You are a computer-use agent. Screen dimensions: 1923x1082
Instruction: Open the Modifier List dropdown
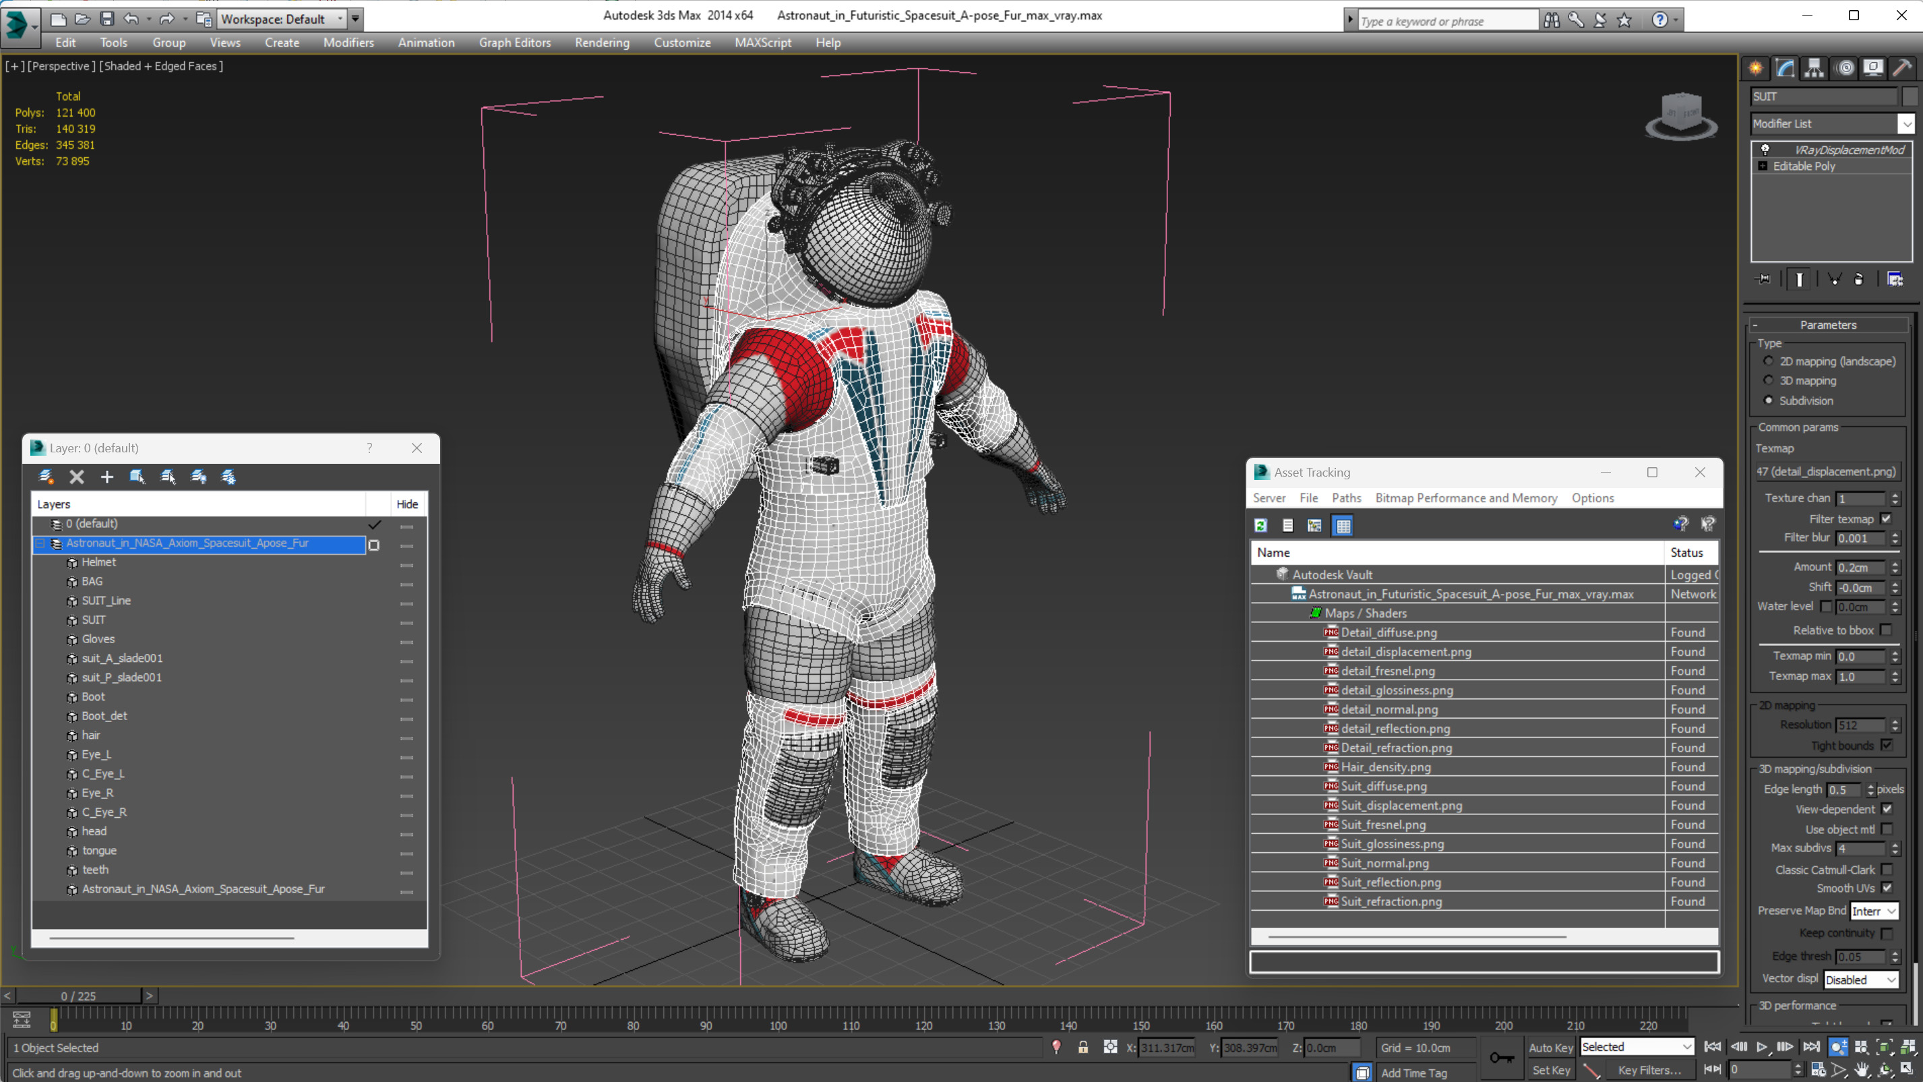(x=1833, y=124)
